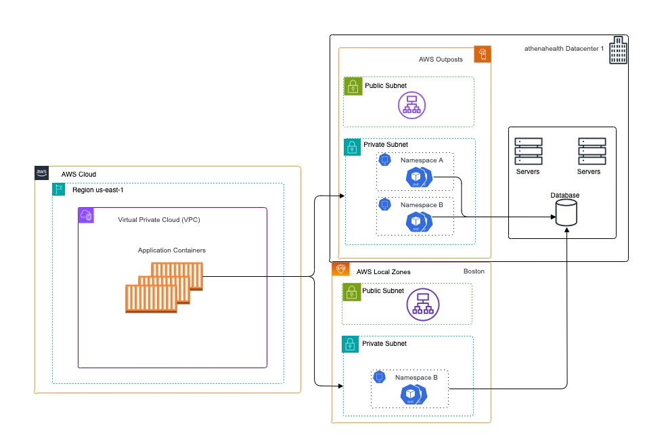This screenshot has height=442, width=668.
Task: Click the Region us-east-1 globe icon
Action: pyautogui.click(x=58, y=189)
